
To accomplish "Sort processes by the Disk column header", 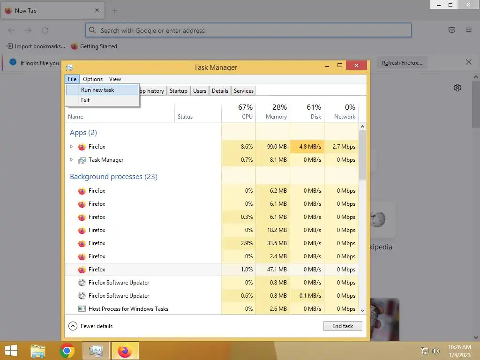I will [x=307, y=112].
